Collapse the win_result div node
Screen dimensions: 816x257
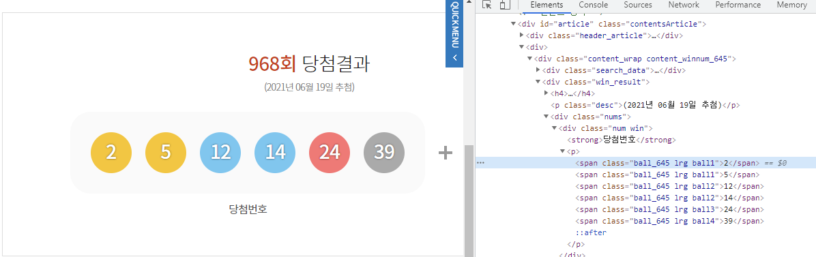[x=538, y=82]
